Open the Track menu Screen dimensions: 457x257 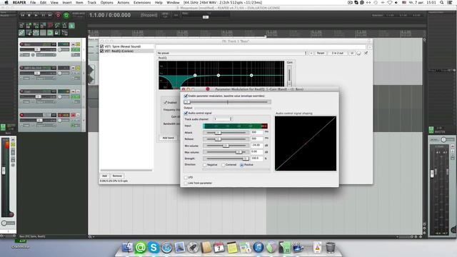coord(92,3)
